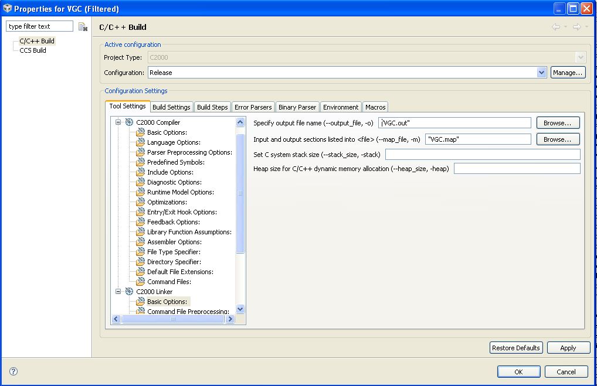Open Diagnostic Options under C2000 Compiler

141,182
